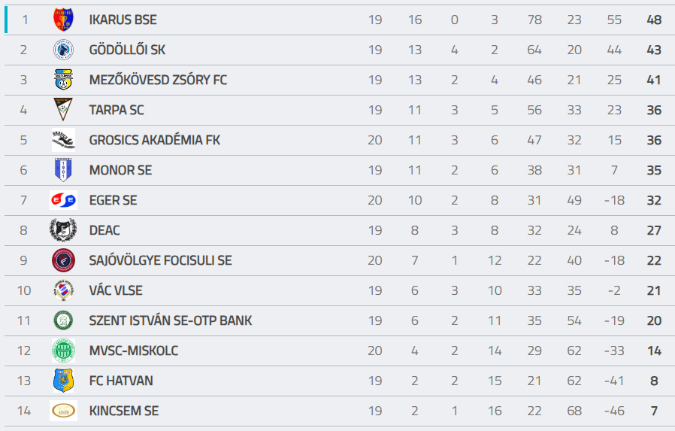Image resolution: width=675 pixels, height=431 pixels.
Task: Open the Grosics Akadémia FK team link
Action: pyautogui.click(x=154, y=140)
